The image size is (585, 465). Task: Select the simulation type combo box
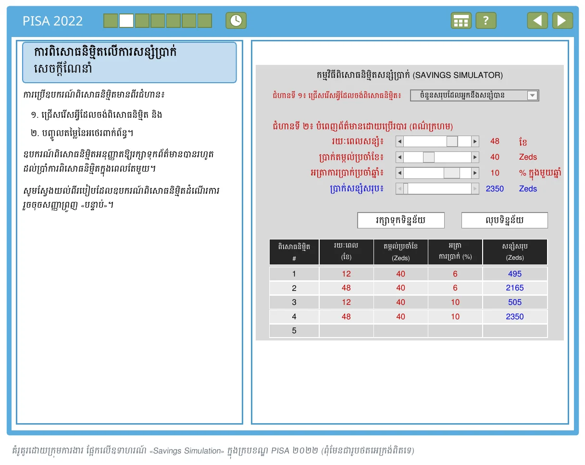pos(474,95)
